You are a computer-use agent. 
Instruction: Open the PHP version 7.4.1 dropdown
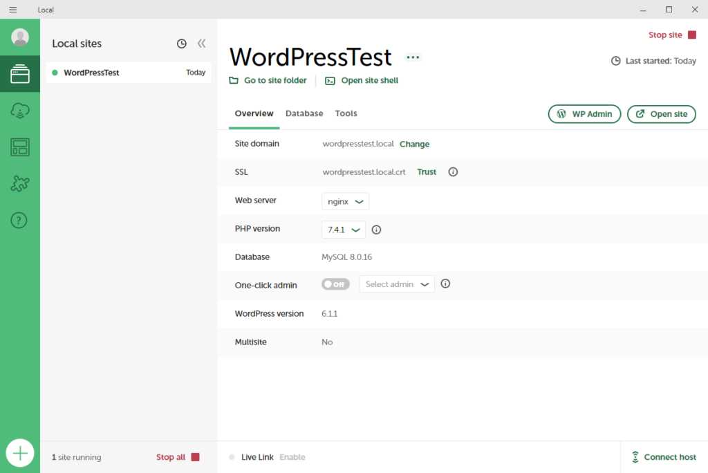[345, 230]
